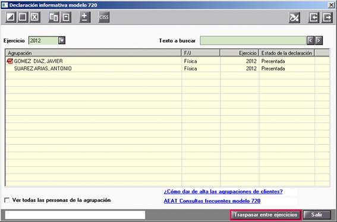This screenshot has width=337, height=222.
Task: Click 2012 cell in GOMEZ DIAZ row
Action: click(240, 61)
